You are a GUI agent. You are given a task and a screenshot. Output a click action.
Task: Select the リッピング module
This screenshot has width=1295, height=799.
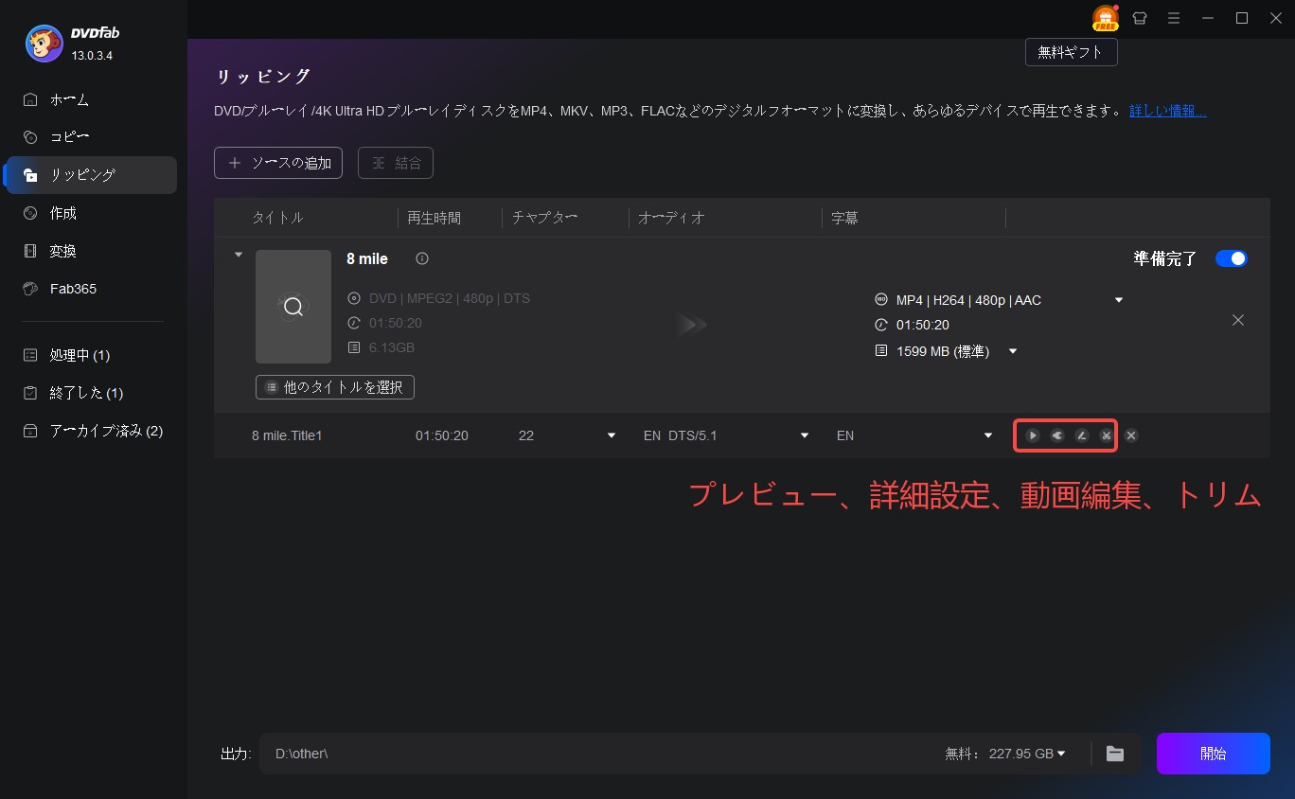tap(90, 175)
